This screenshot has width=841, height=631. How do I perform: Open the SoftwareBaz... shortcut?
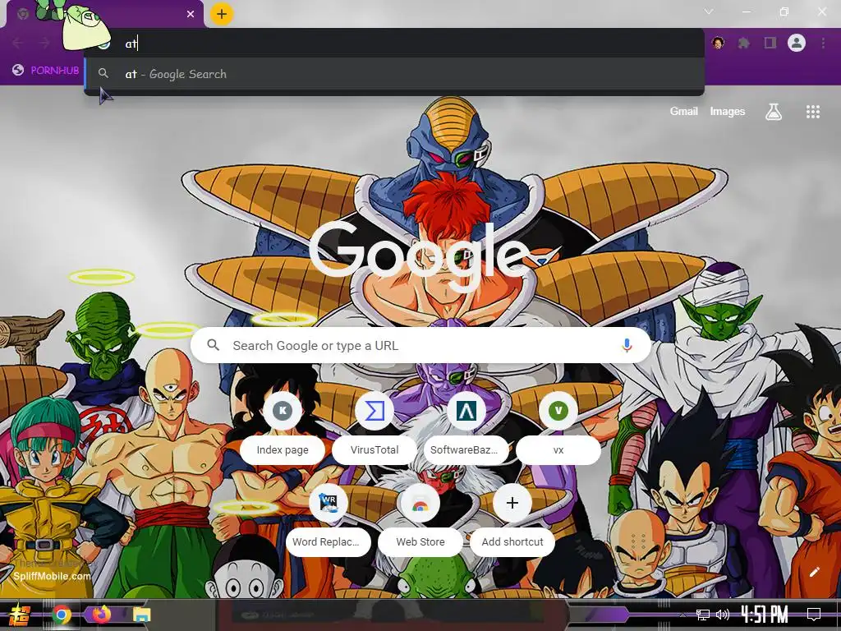coord(466,427)
